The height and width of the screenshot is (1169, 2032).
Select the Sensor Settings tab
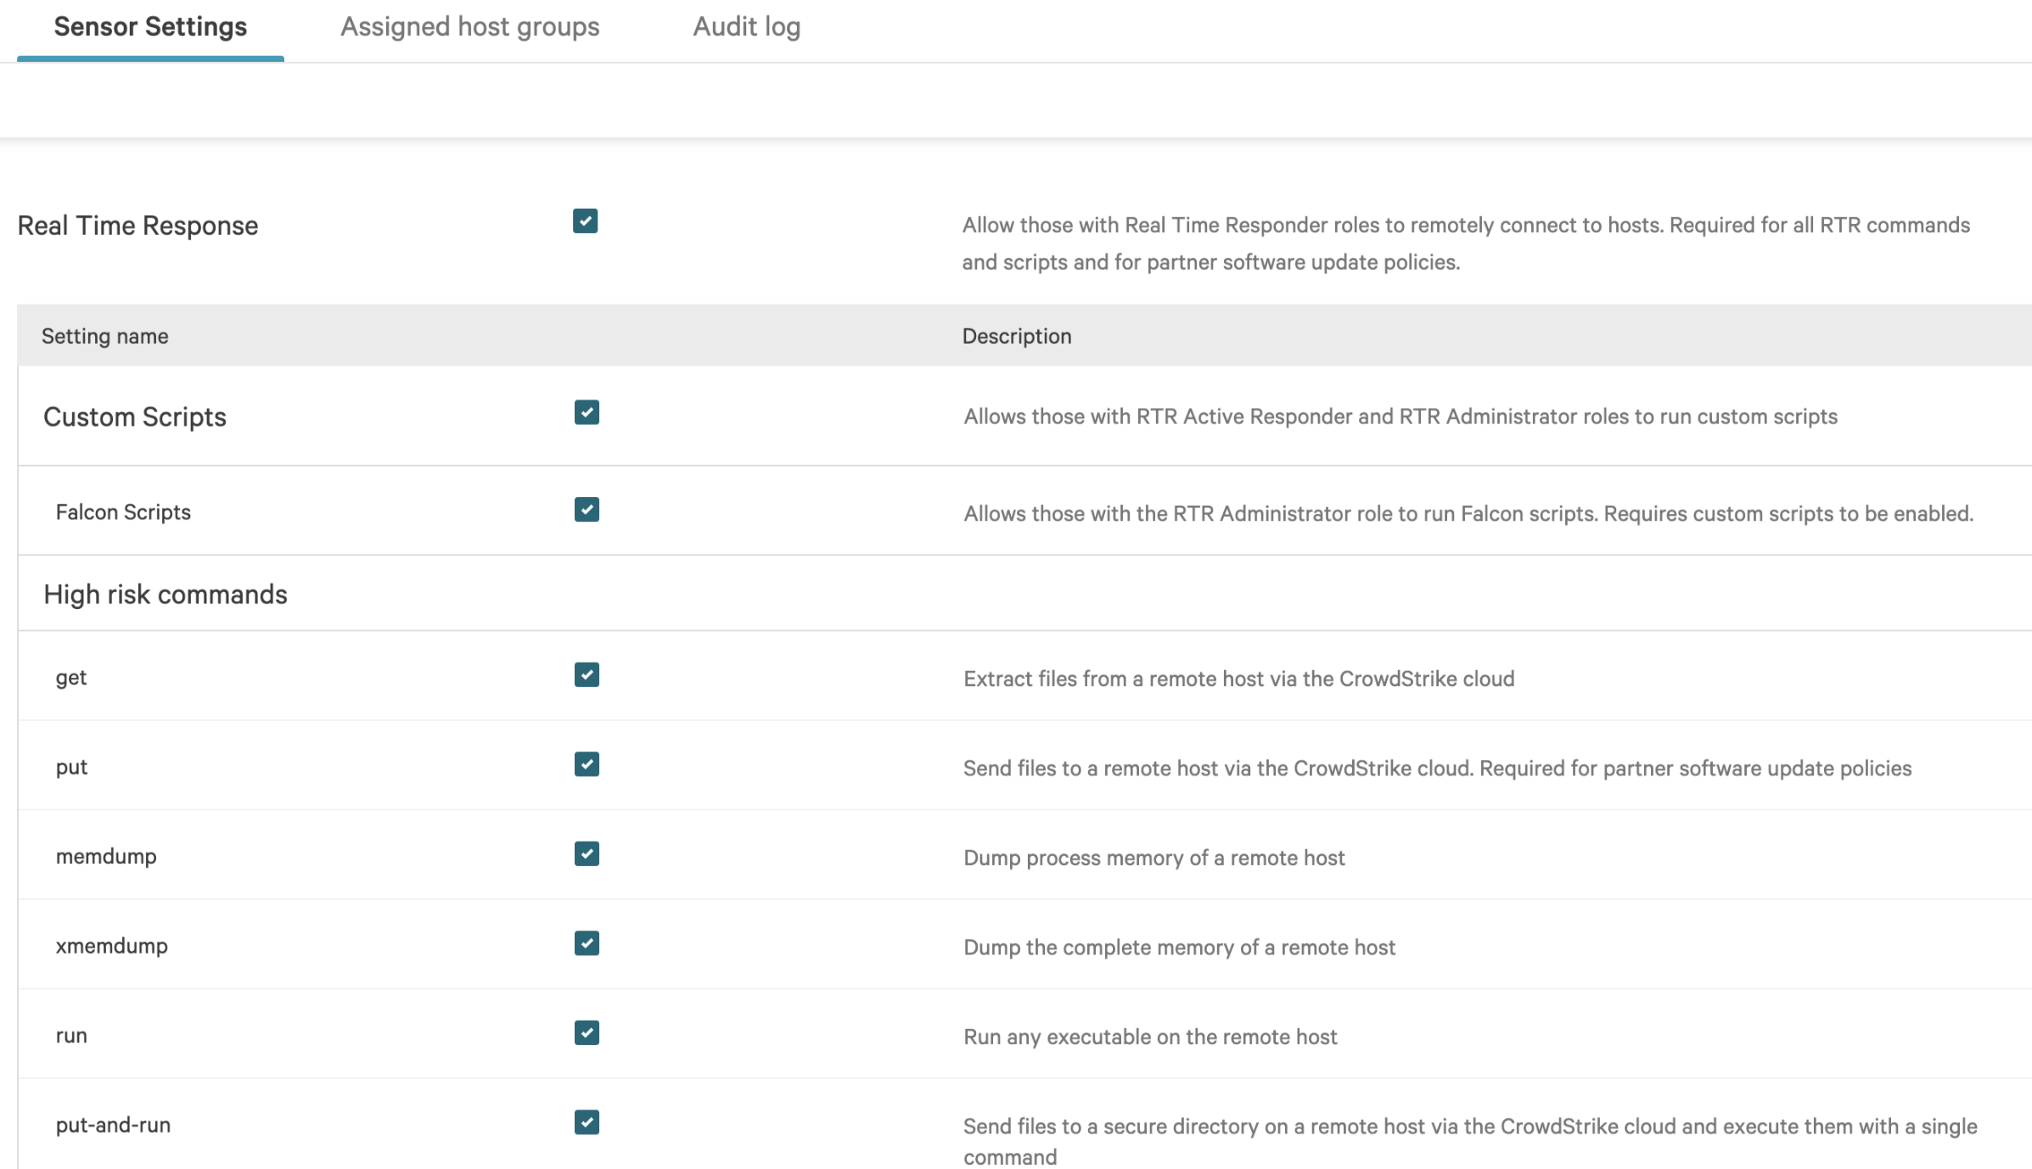pyautogui.click(x=150, y=27)
